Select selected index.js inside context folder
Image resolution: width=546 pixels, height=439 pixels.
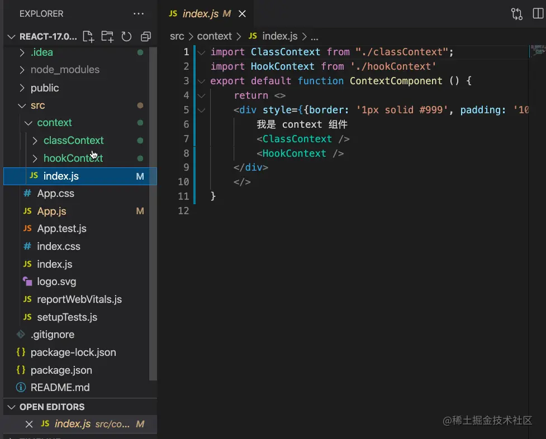tap(80, 176)
